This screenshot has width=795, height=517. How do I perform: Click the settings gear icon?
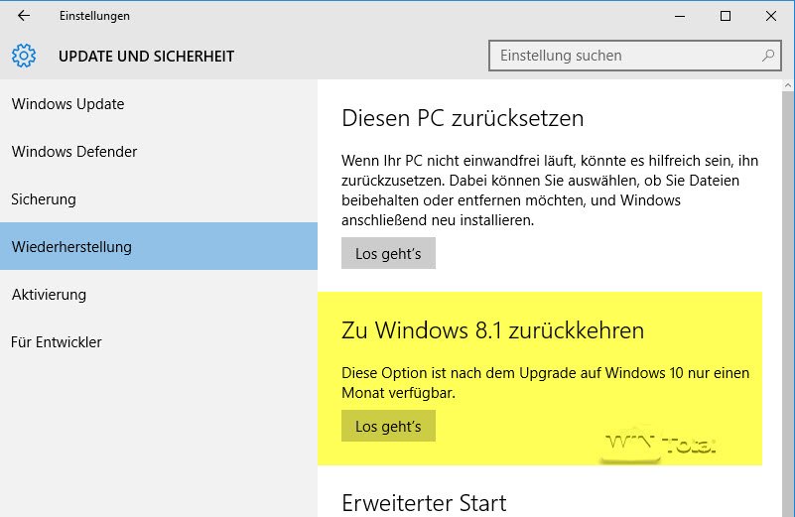[24, 56]
